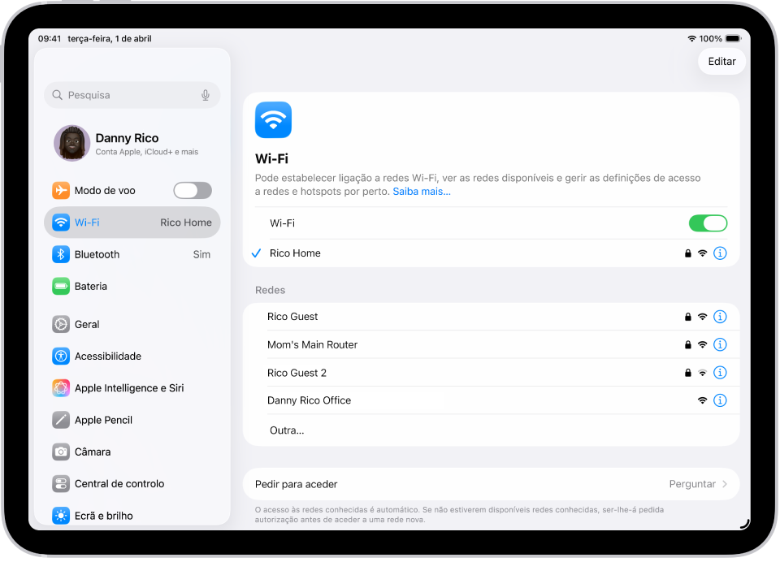This screenshot has width=780, height=562.
Task: Open info for Rico Guest 2
Action: point(720,373)
